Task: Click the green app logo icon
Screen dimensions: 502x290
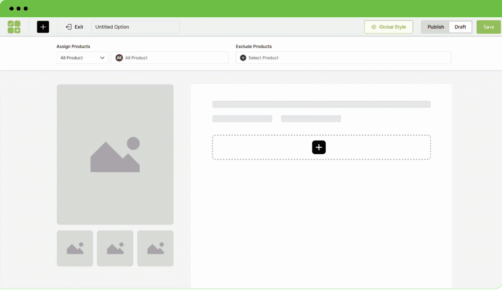Action: point(14,27)
